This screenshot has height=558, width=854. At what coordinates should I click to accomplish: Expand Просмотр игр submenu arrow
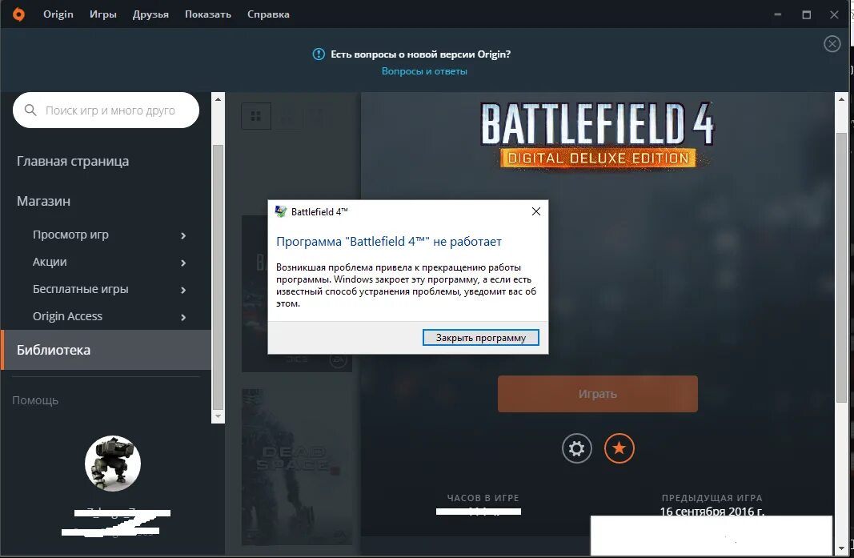[183, 235]
